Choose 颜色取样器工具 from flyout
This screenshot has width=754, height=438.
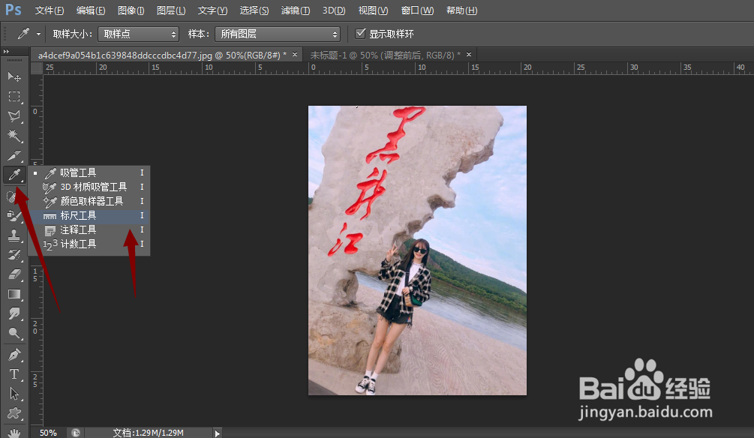point(89,201)
